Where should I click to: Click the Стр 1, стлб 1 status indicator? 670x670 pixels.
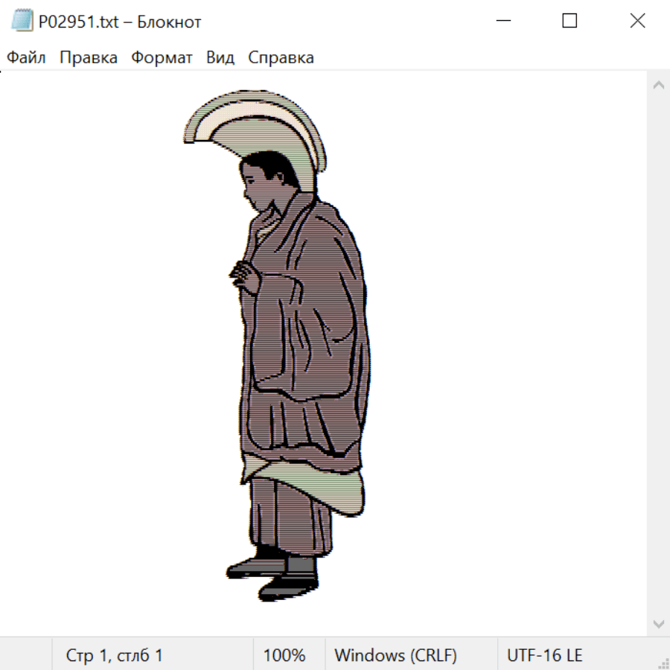(x=114, y=655)
